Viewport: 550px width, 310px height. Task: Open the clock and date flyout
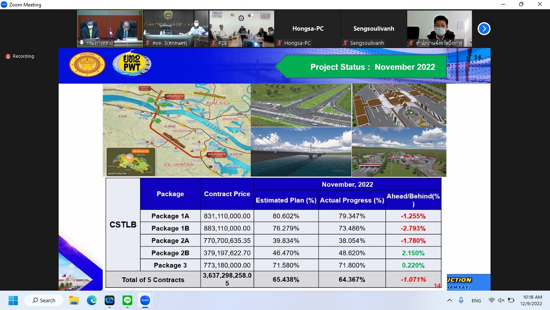tap(532, 300)
